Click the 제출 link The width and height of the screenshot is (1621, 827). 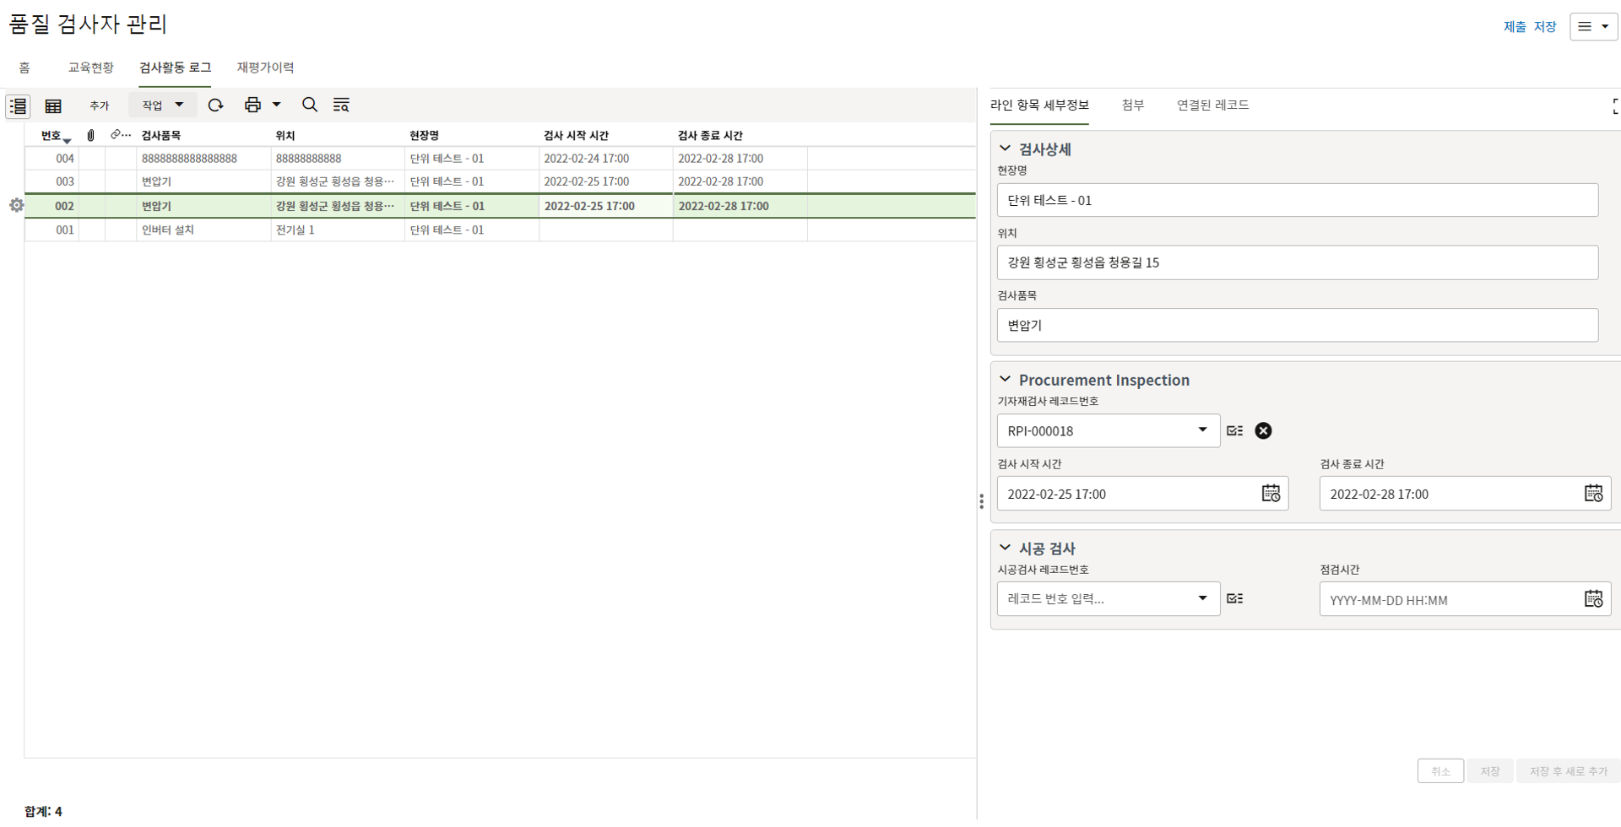click(1515, 27)
